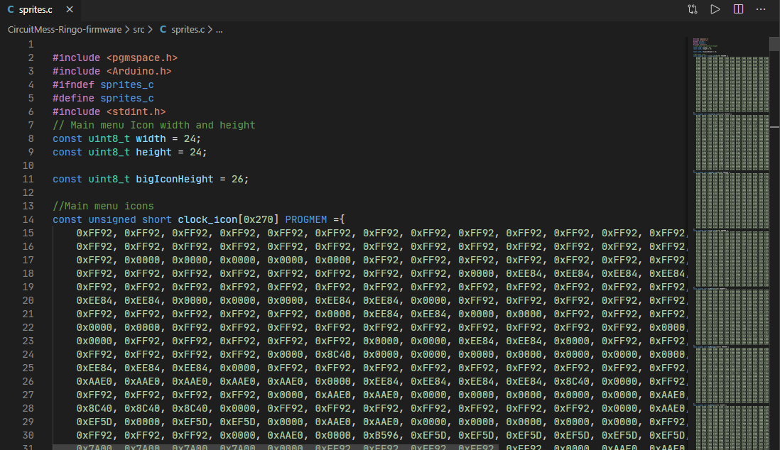Click "0x8C40" value on line 24

[x=332, y=354]
